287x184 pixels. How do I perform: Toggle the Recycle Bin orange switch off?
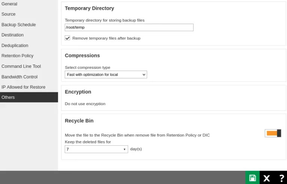273,133
